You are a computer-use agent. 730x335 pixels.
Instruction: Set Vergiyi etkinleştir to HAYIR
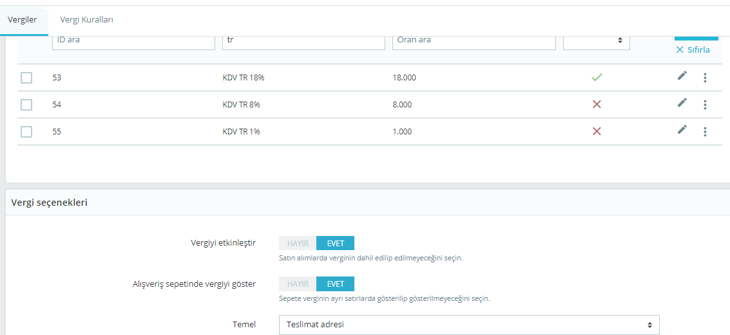pyautogui.click(x=298, y=243)
